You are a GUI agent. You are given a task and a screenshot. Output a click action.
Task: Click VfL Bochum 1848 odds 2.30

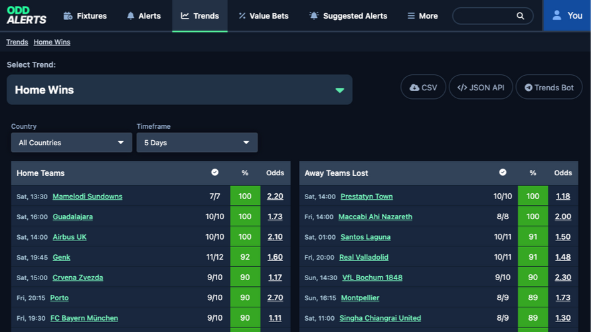(x=562, y=278)
